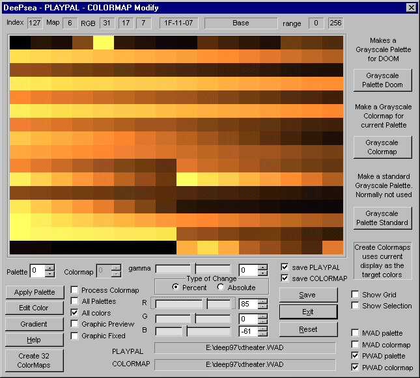Click the gamma slider track

tap(193, 269)
